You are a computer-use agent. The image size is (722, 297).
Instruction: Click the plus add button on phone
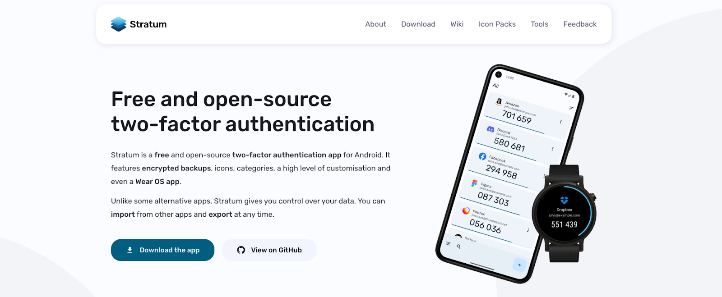(x=519, y=265)
